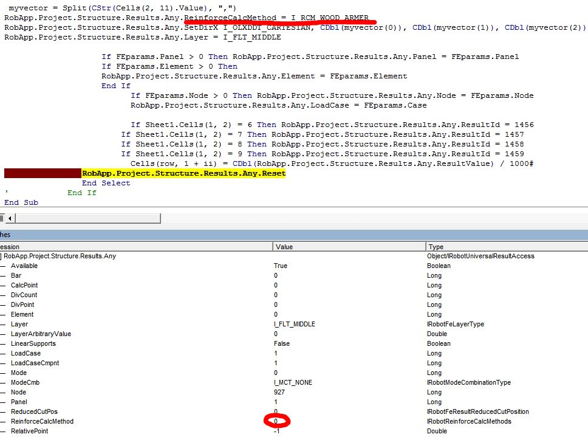The height and width of the screenshot is (437, 588).
Task: Click the horizontal scrollbar left arrow
Action: (x=10, y=218)
